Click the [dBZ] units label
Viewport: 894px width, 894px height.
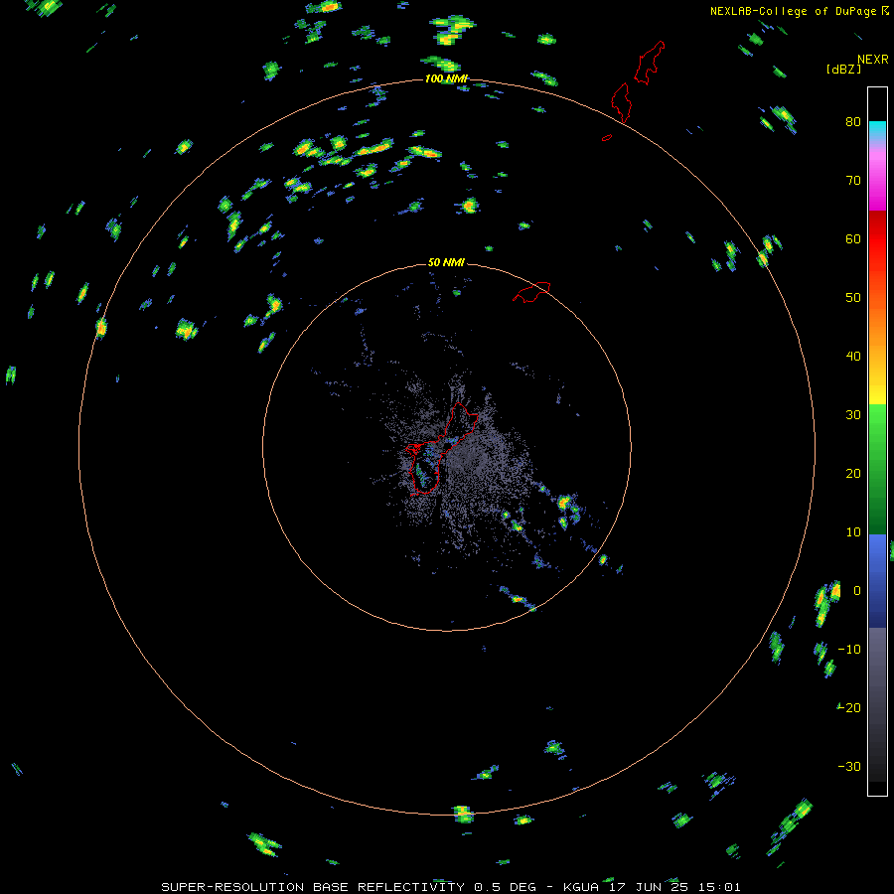click(x=843, y=69)
